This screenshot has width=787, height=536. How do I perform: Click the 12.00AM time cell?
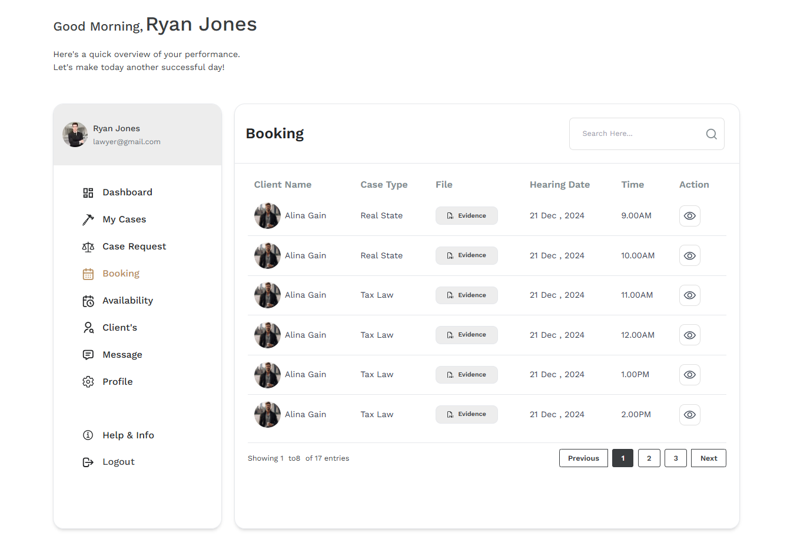[x=638, y=335]
